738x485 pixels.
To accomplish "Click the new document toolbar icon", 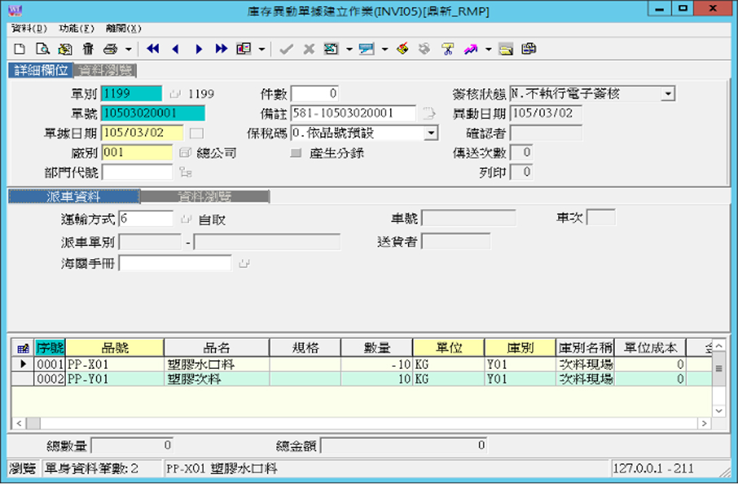I will click(x=20, y=49).
